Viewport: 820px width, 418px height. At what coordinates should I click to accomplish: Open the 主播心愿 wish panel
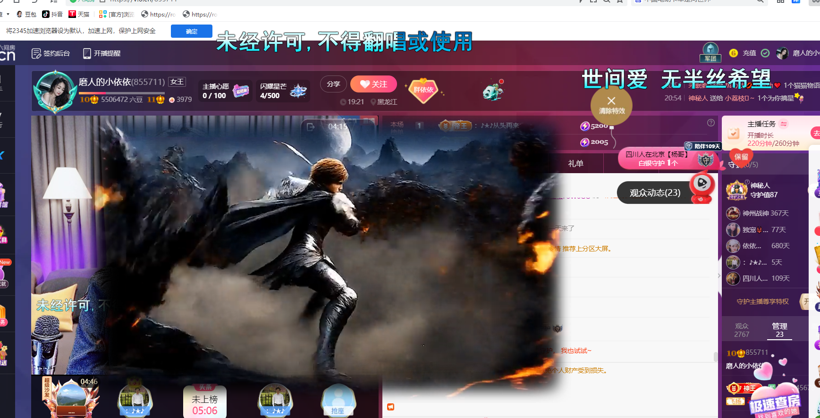(x=226, y=91)
